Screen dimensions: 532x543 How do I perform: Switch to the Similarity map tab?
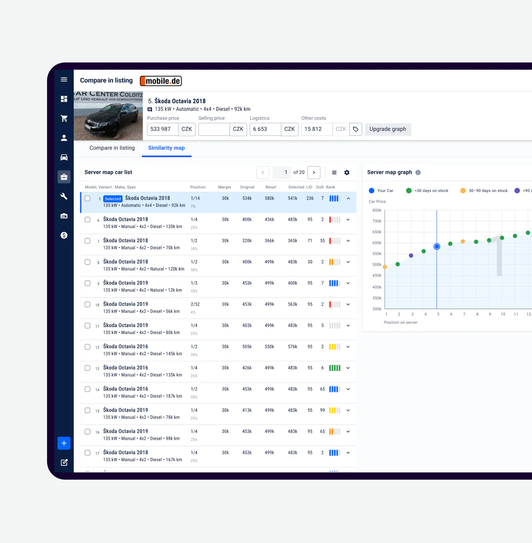tap(166, 148)
